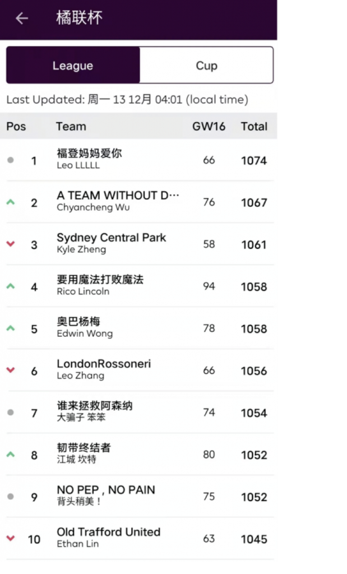Click green up arrow beside position 2
The image size is (347, 574).
click(10, 202)
